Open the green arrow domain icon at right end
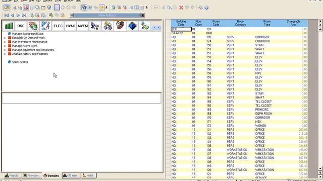323x181 pixels. 145,26
